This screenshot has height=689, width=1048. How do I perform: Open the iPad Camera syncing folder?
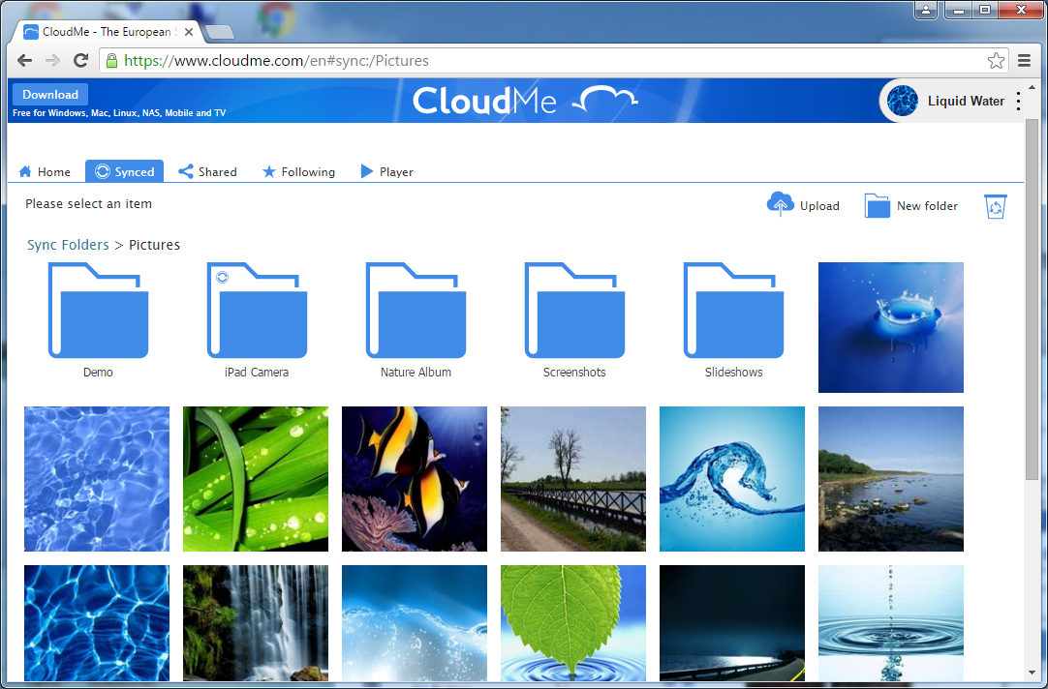click(x=256, y=310)
